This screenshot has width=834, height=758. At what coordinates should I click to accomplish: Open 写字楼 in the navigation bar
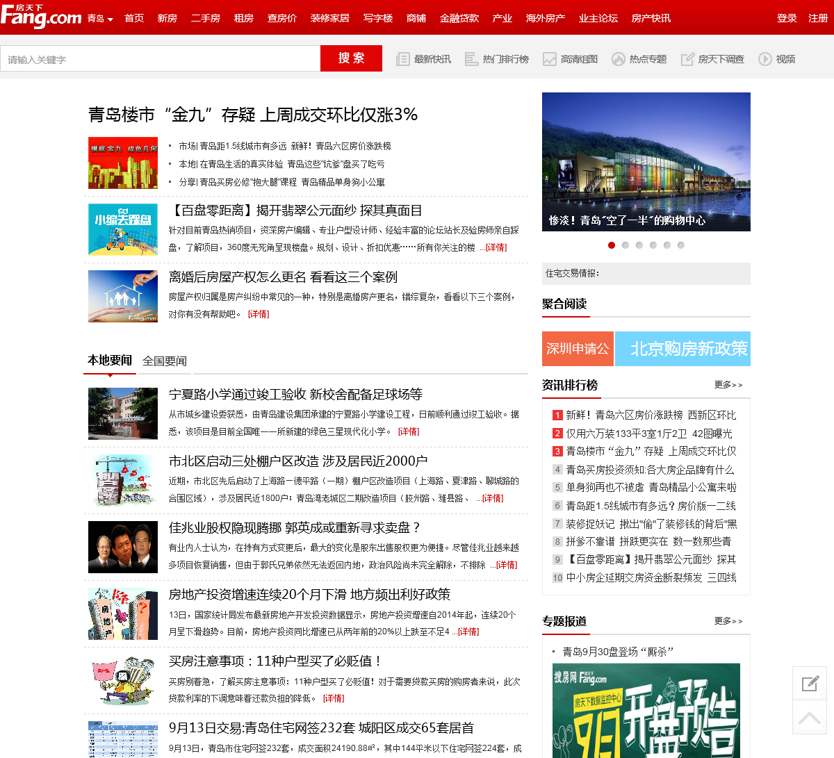378,18
